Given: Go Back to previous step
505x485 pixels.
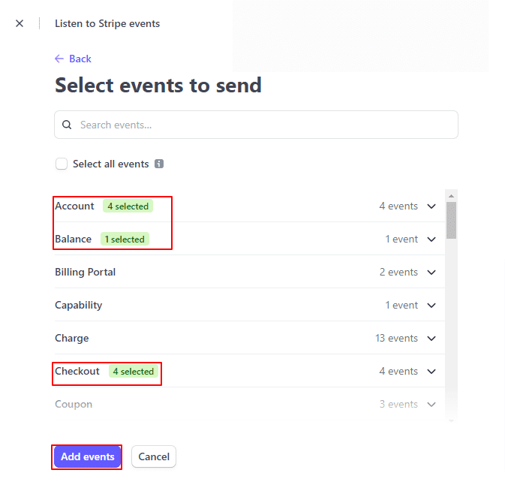Looking at the screenshot, I should [80, 59].
